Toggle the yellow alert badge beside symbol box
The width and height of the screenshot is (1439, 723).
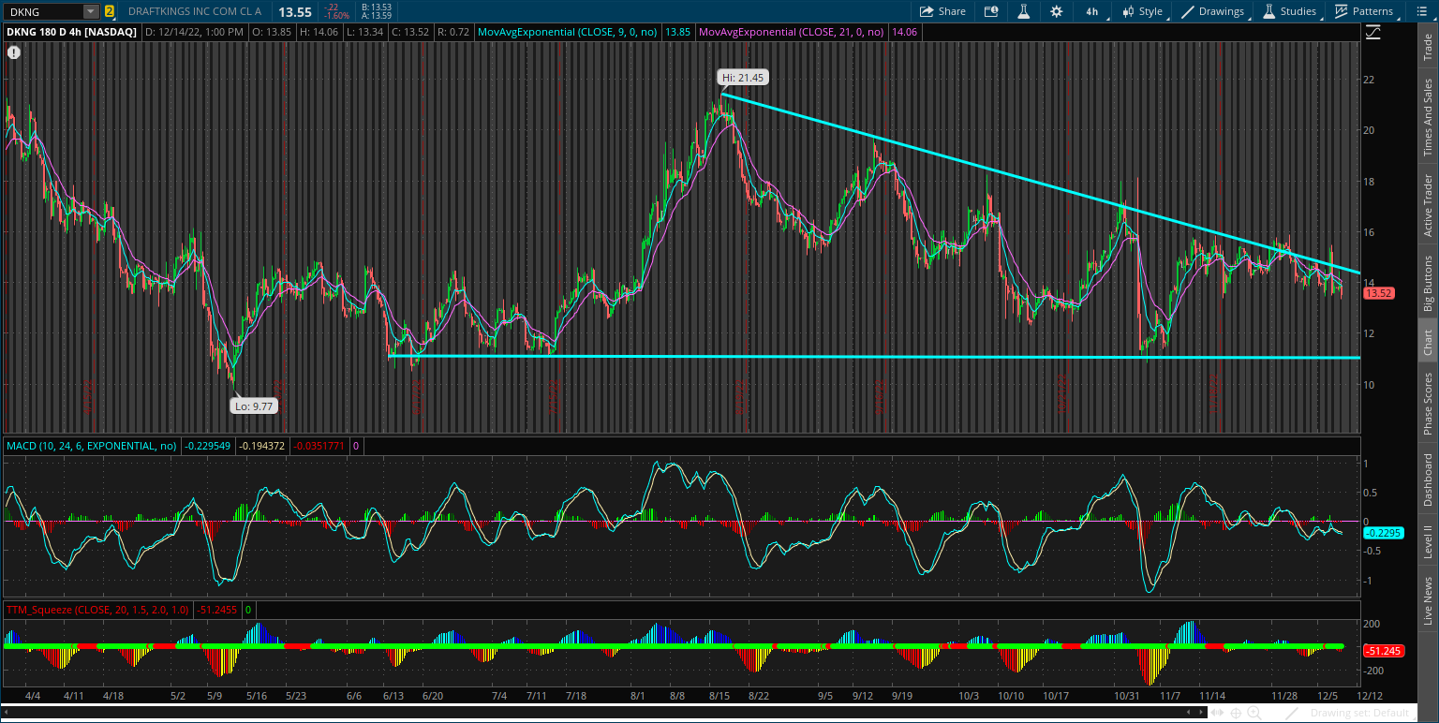click(x=110, y=11)
